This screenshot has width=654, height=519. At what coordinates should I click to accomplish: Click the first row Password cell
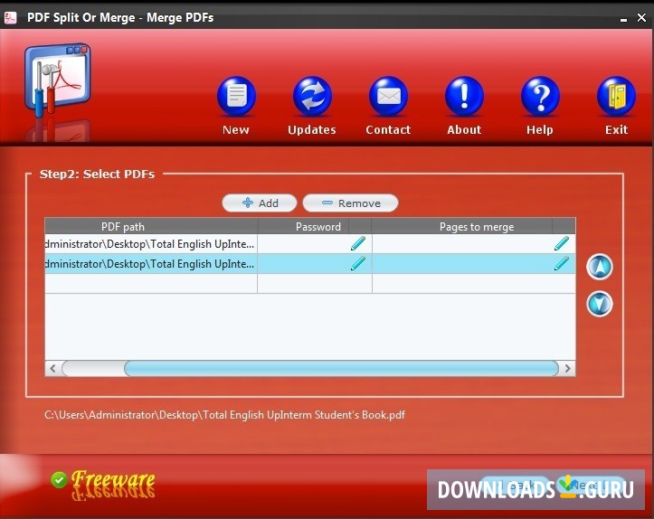pyautogui.click(x=315, y=244)
